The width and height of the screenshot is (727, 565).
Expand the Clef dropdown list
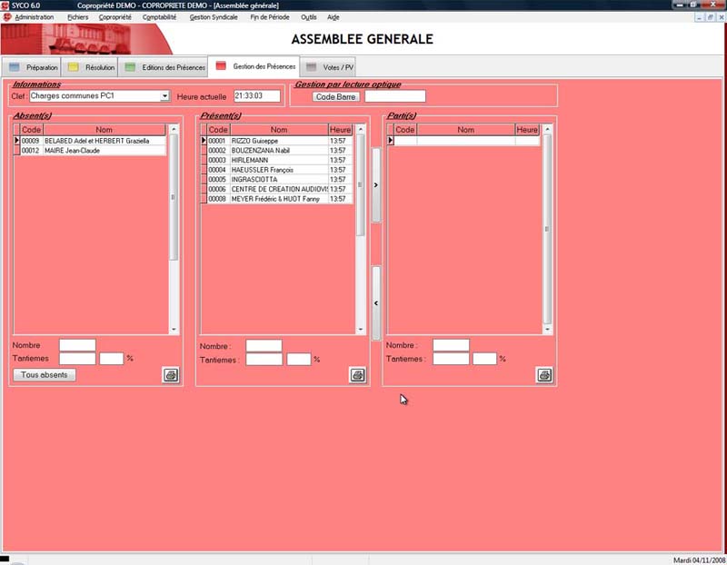tap(164, 95)
